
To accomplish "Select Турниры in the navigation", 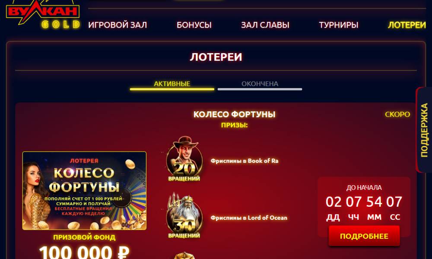I will tap(339, 25).
